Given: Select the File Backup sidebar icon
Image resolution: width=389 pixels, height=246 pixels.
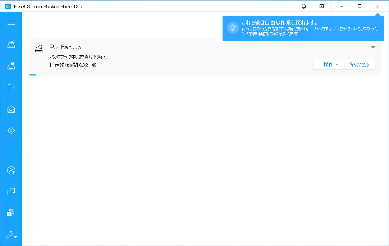Looking at the screenshot, I should tap(11, 88).
